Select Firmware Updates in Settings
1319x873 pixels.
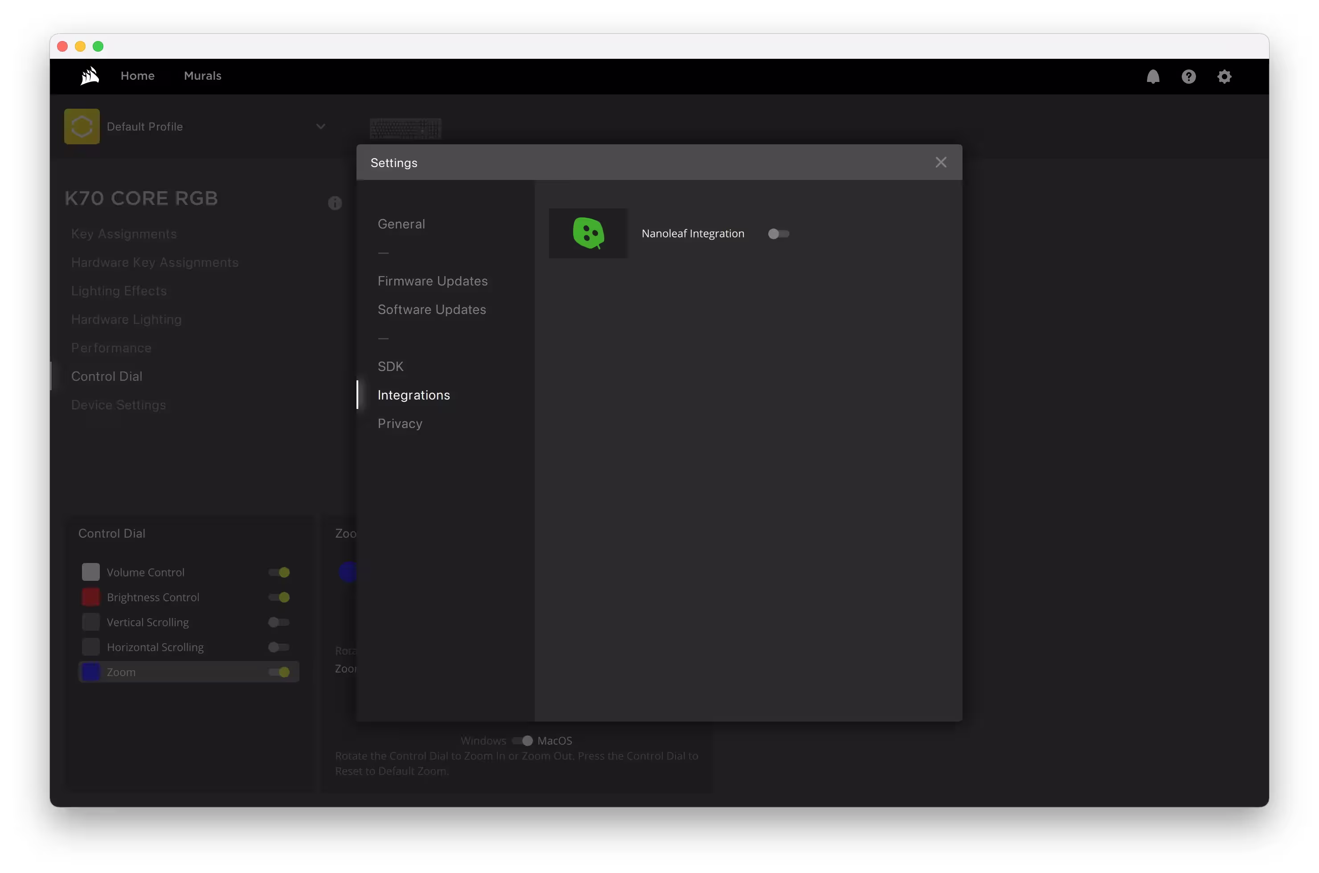432,281
